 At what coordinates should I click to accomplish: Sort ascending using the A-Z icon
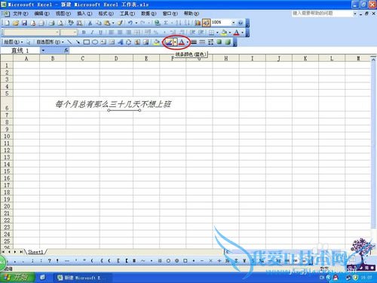point(178,23)
